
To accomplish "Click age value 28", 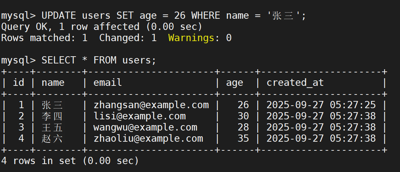I will pos(243,128).
